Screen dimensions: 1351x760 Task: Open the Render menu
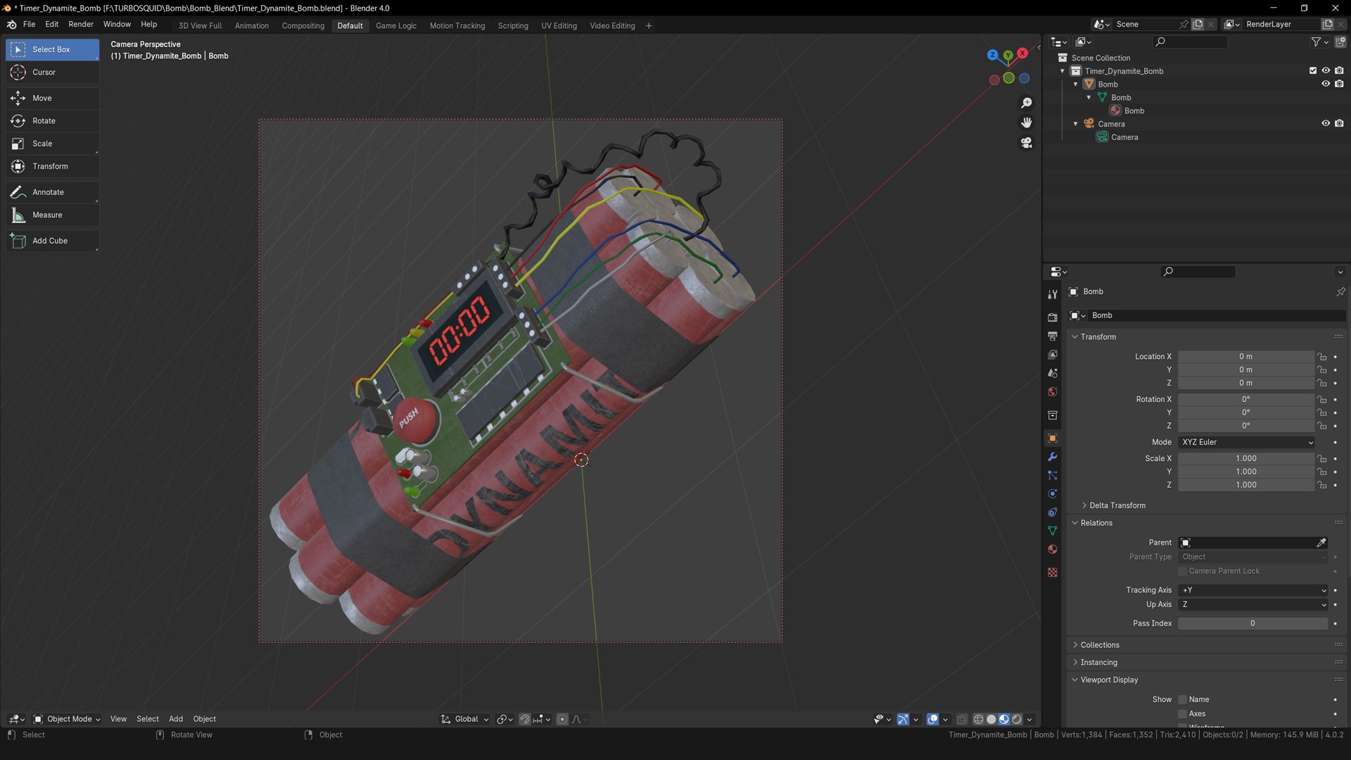(x=81, y=25)
